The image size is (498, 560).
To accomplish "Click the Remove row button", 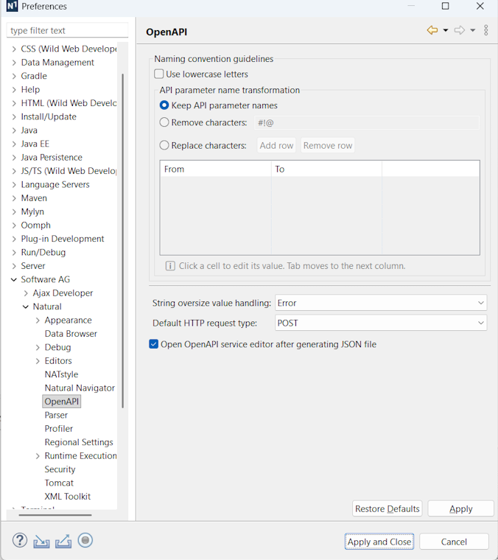I will pos(328,145).
